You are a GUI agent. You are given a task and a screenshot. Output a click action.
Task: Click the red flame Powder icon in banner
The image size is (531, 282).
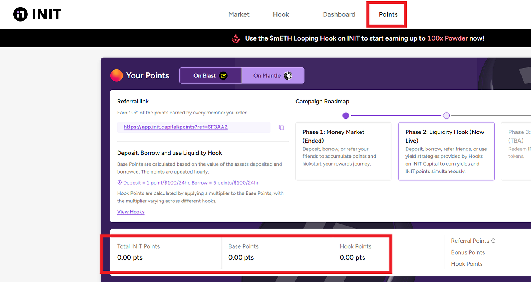[x=236, y=38]
